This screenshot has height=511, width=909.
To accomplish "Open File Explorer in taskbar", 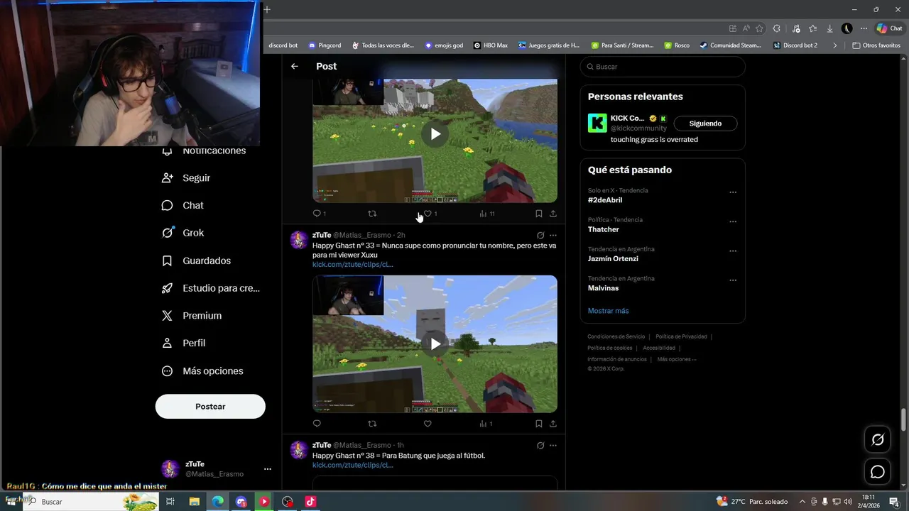I will [x=195, y=502].
